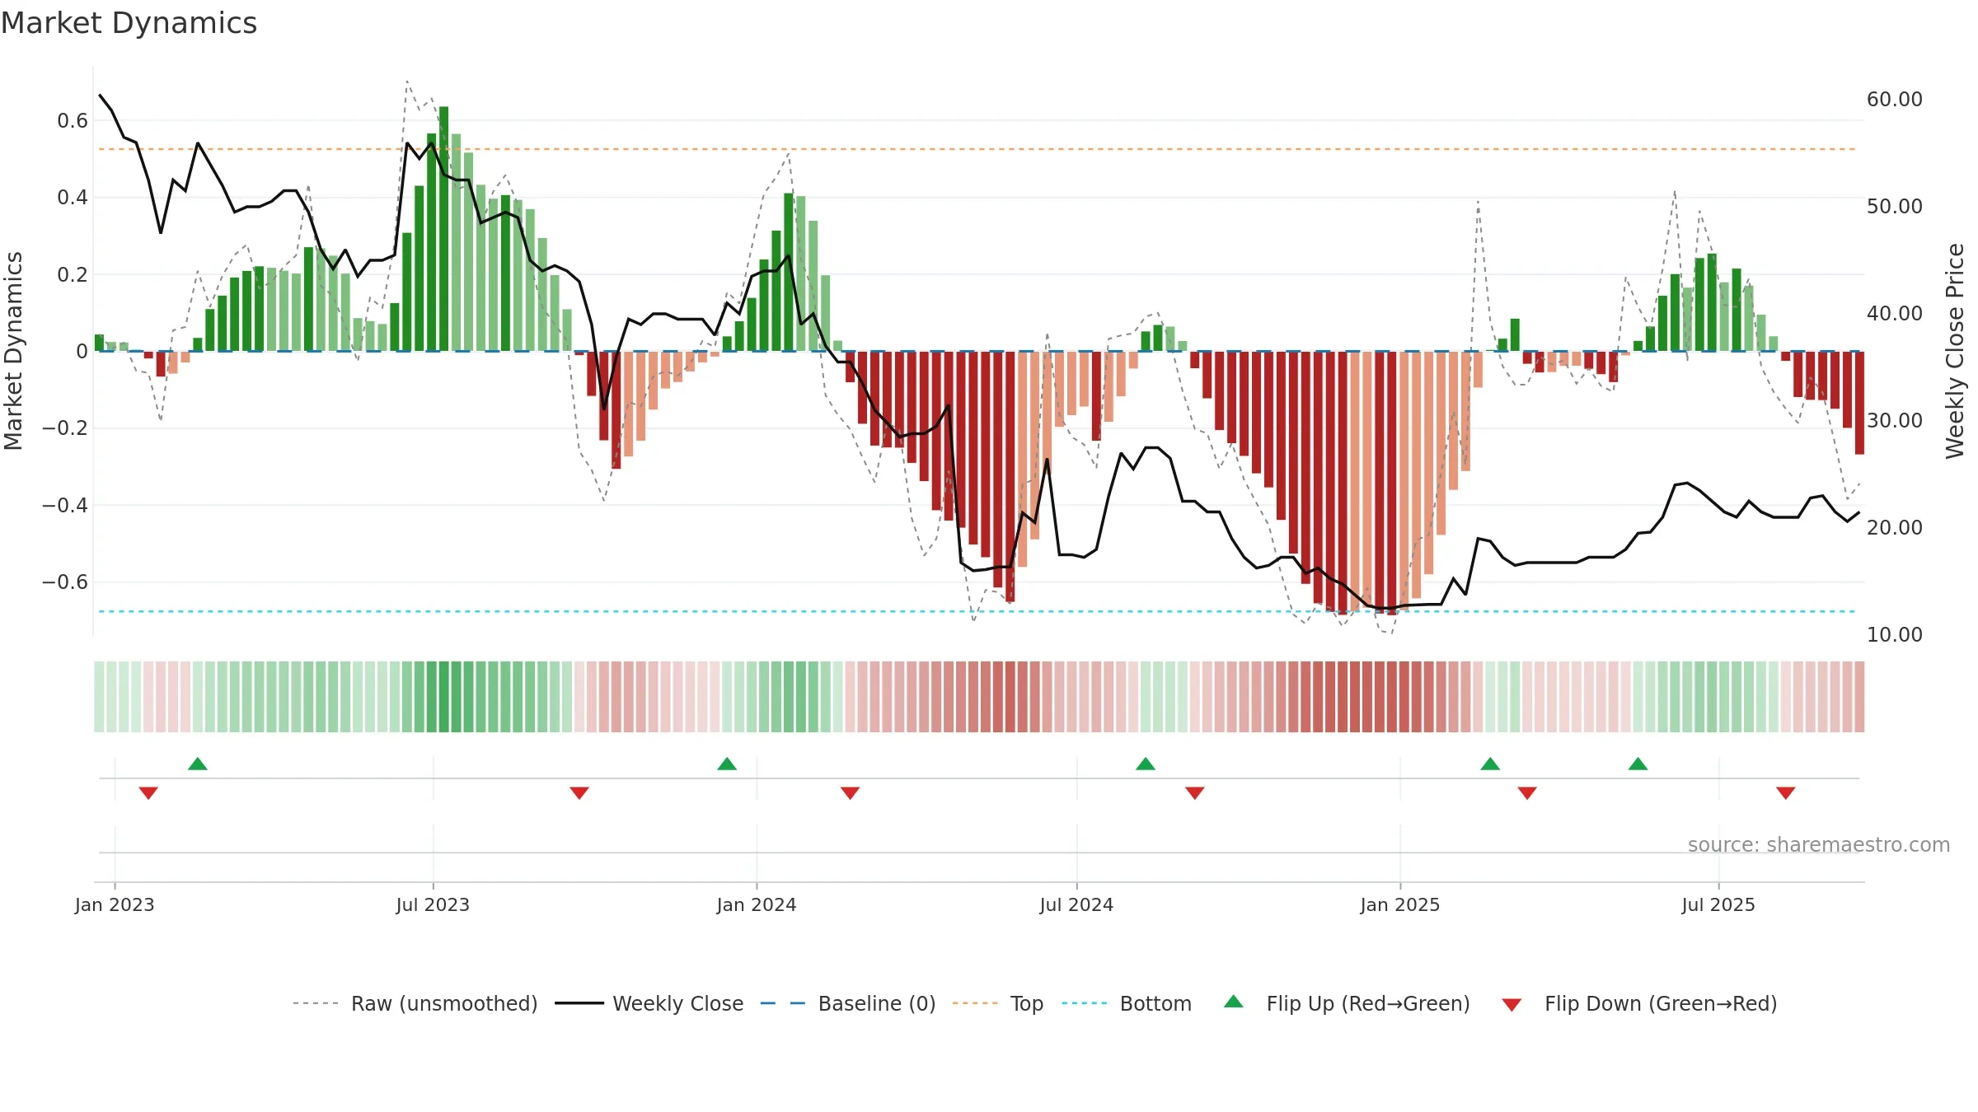This screenshot has height=1112, width=1978.
Task: Click the Weekly Close Price axis title
Action: [x=1955, y=351]
